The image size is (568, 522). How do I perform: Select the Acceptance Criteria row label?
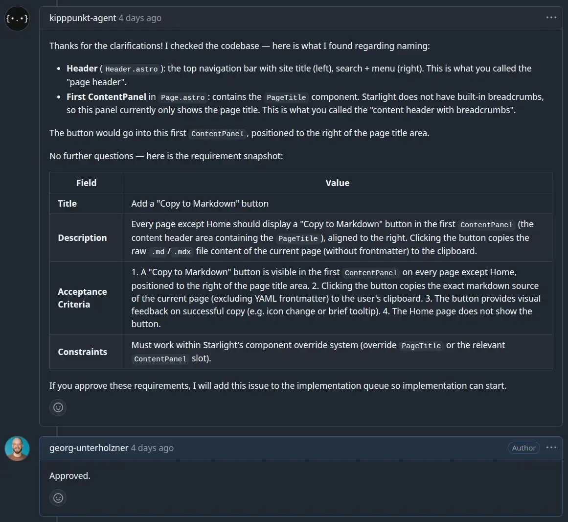[x=82, y=298]
